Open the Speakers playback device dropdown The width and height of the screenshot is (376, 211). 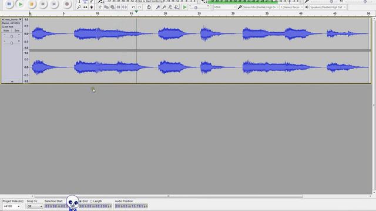click(328, 7)
